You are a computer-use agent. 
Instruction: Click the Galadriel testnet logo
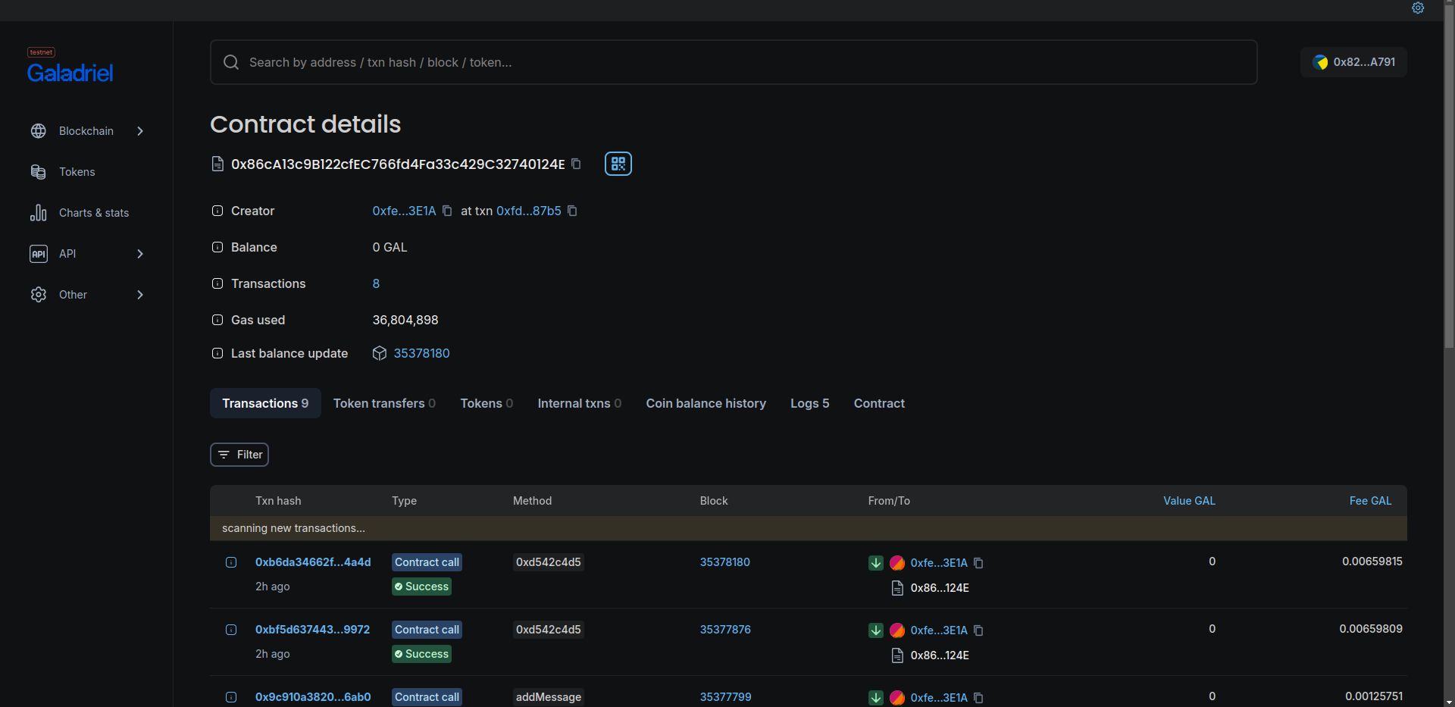(x=70, y=66)
